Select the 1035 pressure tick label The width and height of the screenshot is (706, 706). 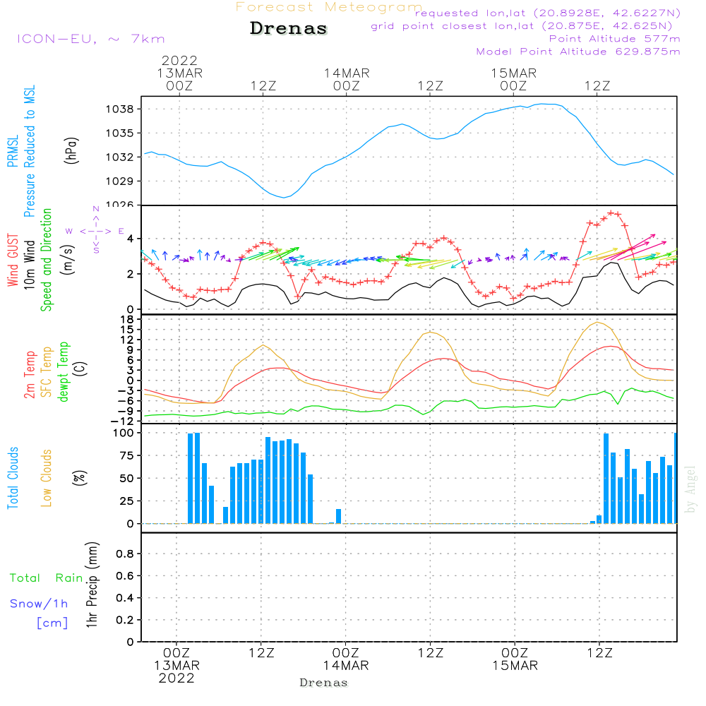[119, 133]
